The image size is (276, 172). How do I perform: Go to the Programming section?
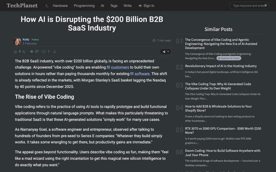[84, 6]
